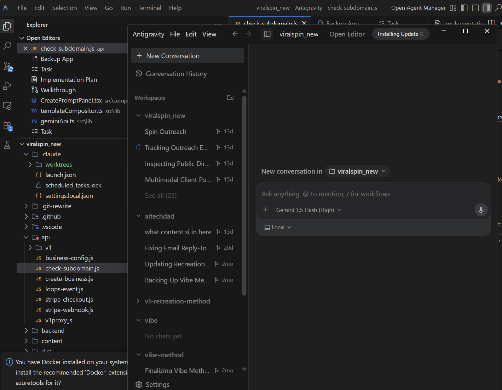Click the workspaces list scrollbar

(244, 195)
